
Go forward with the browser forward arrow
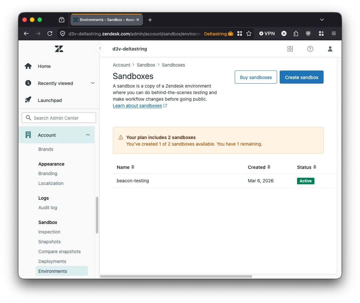click(38, 33)
